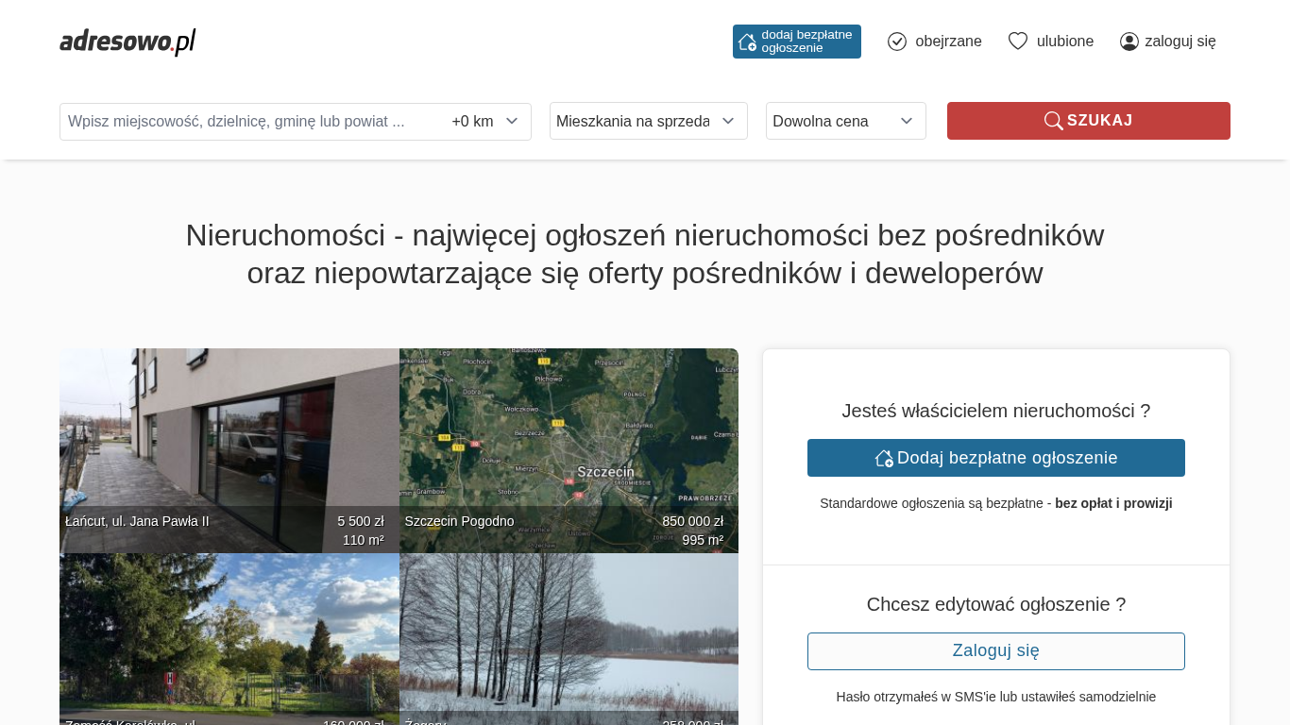Click the magnifier icon on SZUKAJ button

pyautogui.click(x=1053, y=121)
